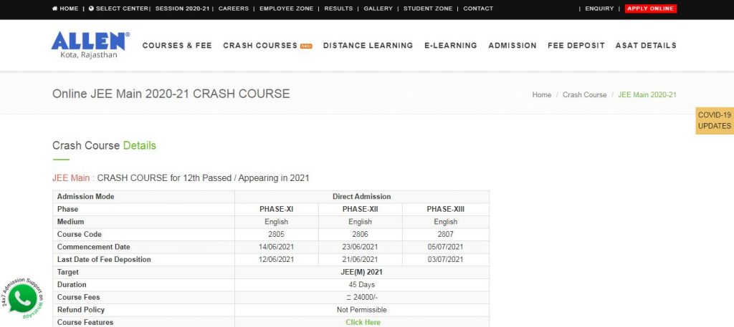Open Select Center in top bar
Screen dimensions: 734x327
click(x=120, y=9)
